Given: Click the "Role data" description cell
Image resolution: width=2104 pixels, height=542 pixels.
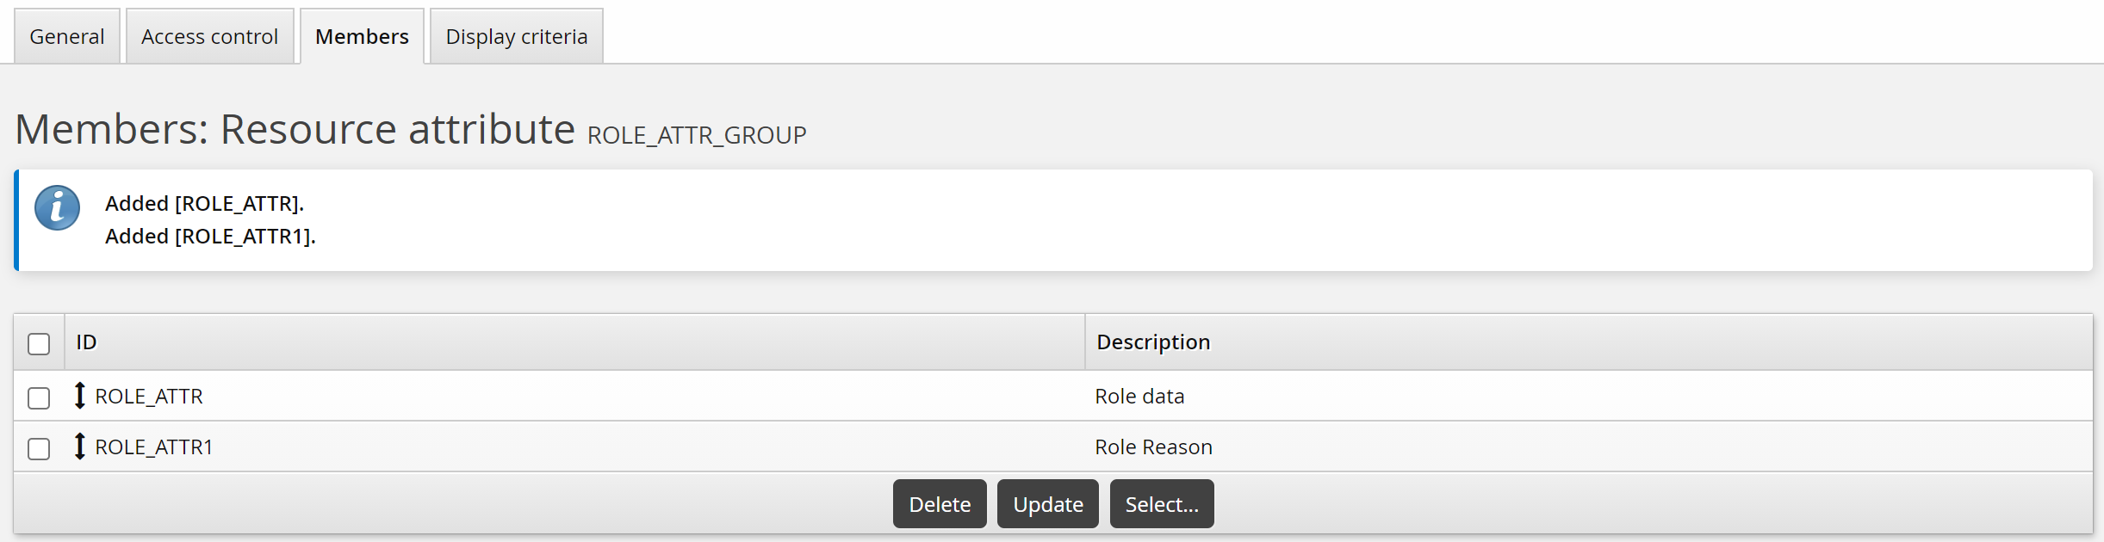Looking at the screenshot, I should (x=1139, y=397).
